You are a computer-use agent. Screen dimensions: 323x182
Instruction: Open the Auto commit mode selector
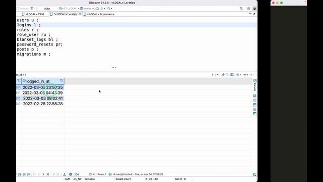tap(47, 9)
